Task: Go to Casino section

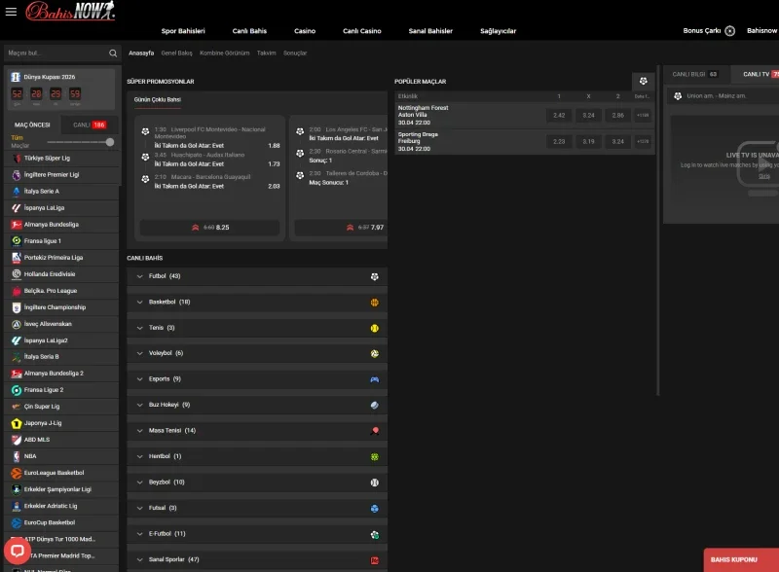Action: [305, 31]
